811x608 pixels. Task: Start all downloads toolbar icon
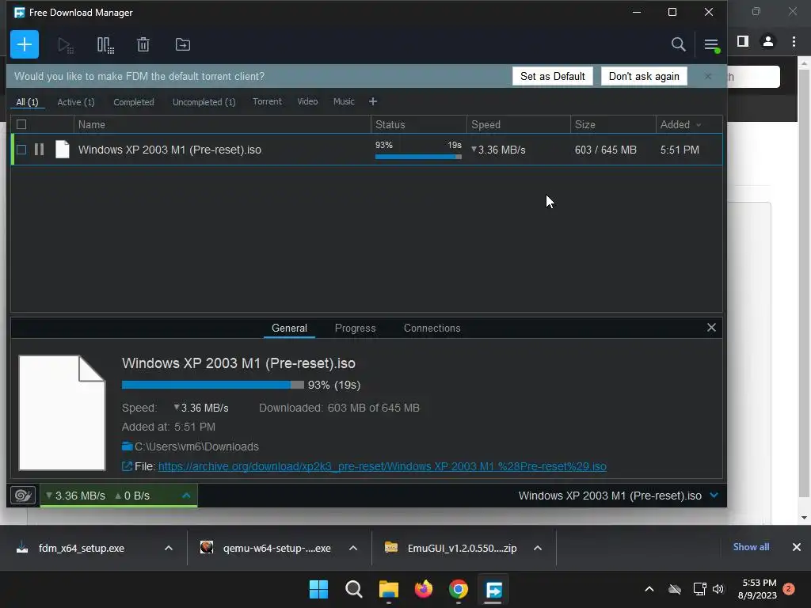pos(66,45)
